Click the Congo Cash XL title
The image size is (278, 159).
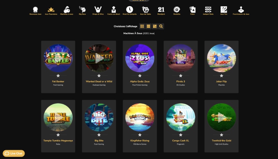click(x=181, y=141)
